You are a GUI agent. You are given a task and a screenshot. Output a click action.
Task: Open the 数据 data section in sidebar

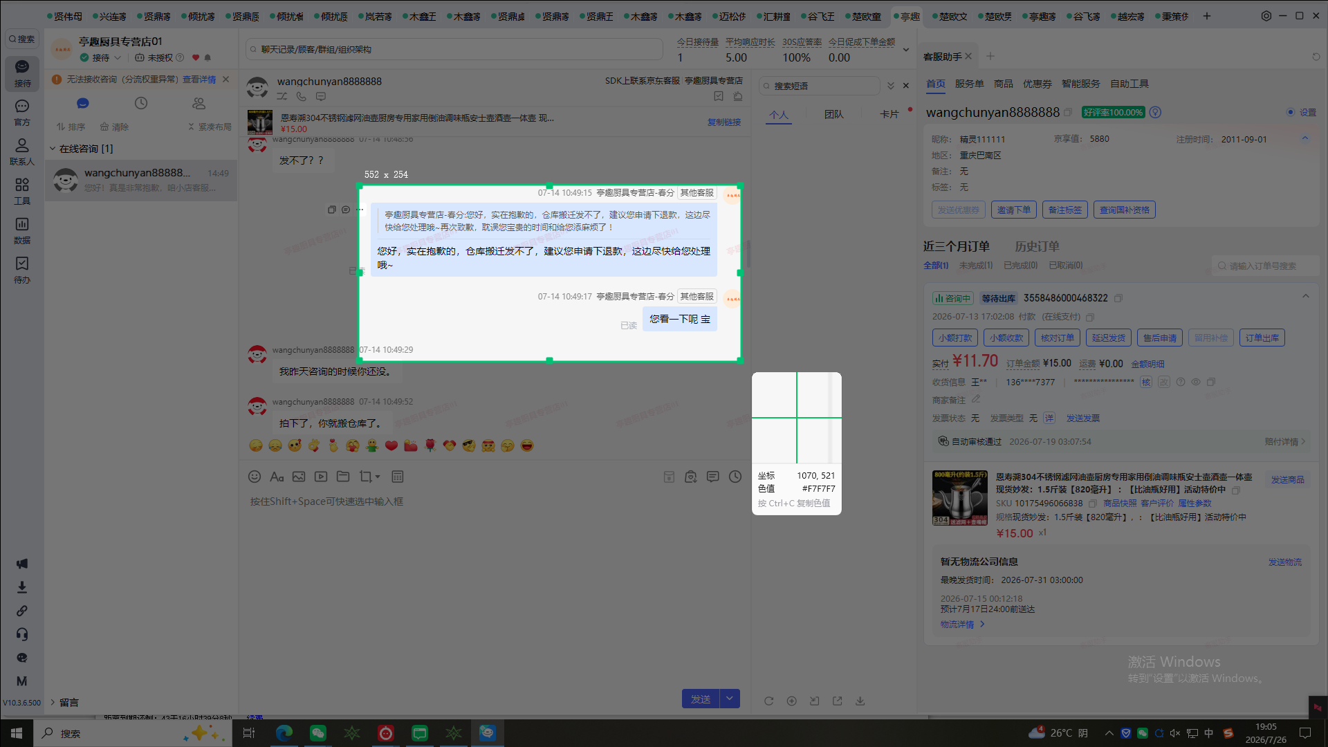(x=22, y=230)
